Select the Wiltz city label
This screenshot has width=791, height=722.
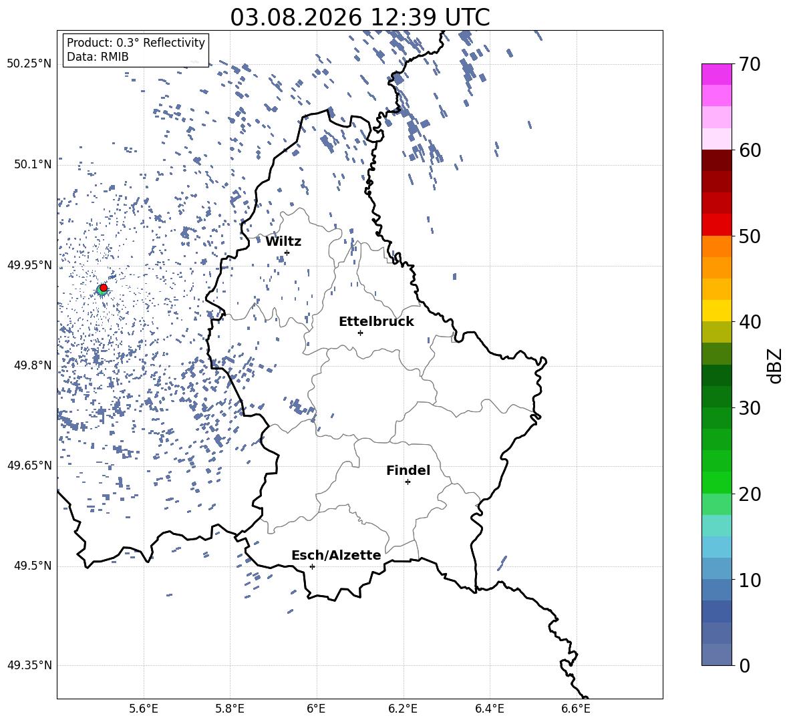click(283, 242)
